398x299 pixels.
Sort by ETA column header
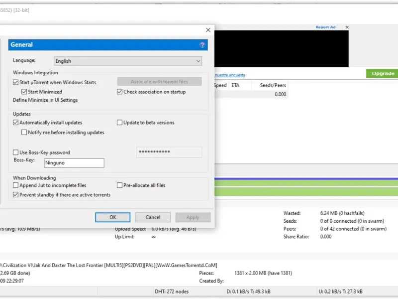click(x=240, y=85)
